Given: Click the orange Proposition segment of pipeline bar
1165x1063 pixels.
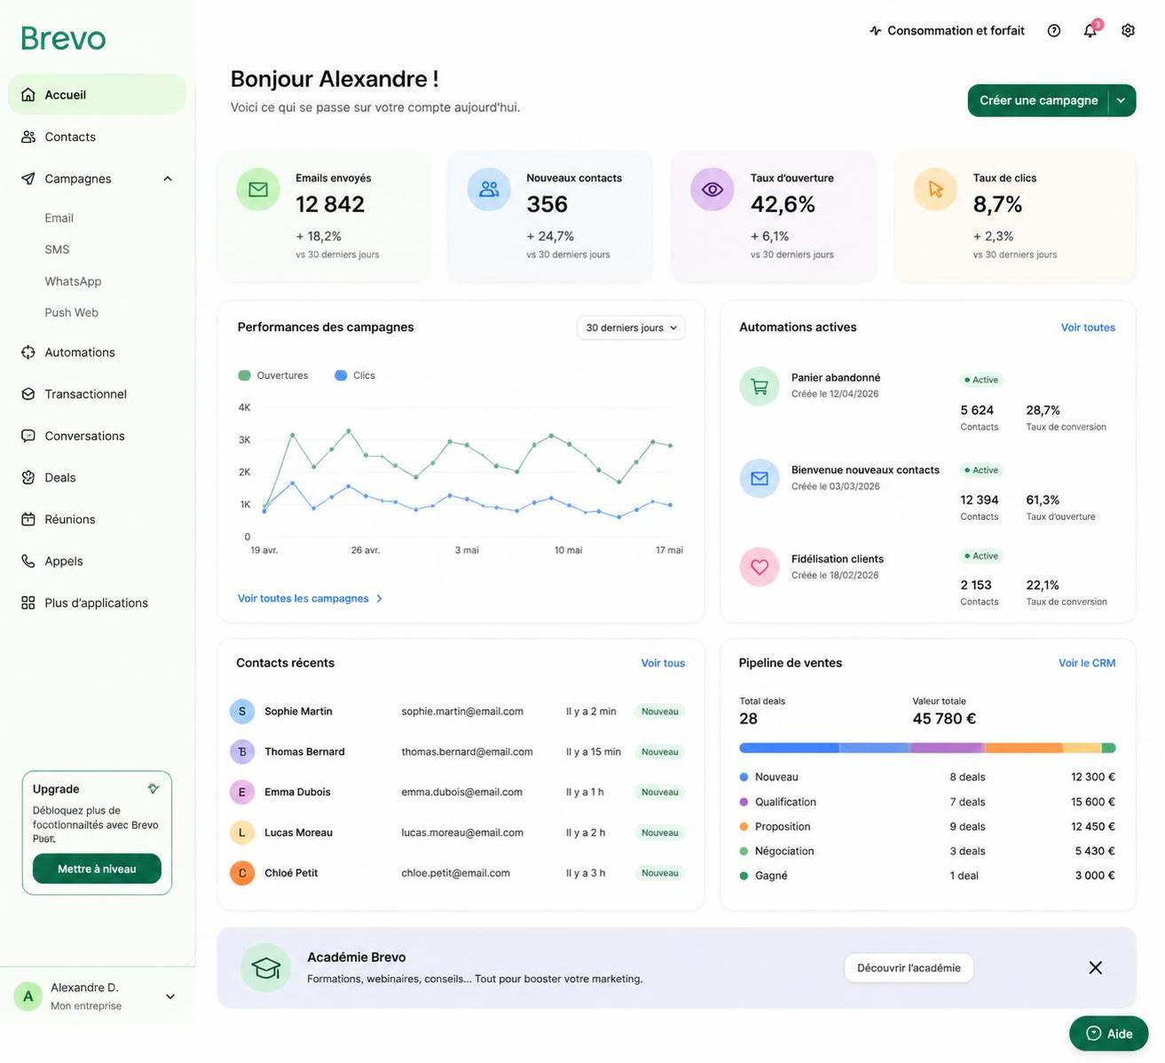Looking at the screenshot, I should (1024, 748).
